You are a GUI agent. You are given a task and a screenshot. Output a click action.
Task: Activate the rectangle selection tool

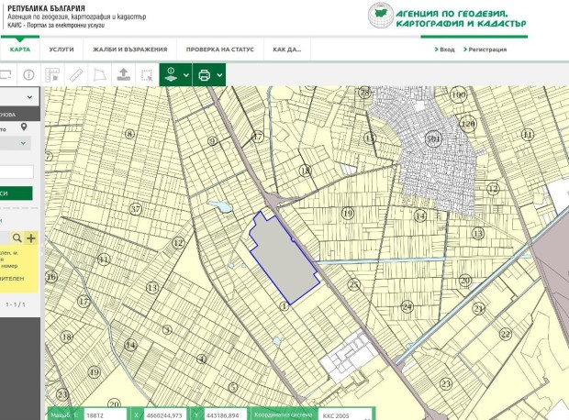tap(147, 75)
